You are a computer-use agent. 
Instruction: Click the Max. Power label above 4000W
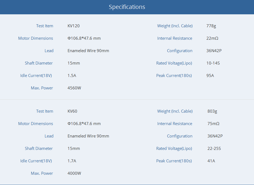[42, 173]
